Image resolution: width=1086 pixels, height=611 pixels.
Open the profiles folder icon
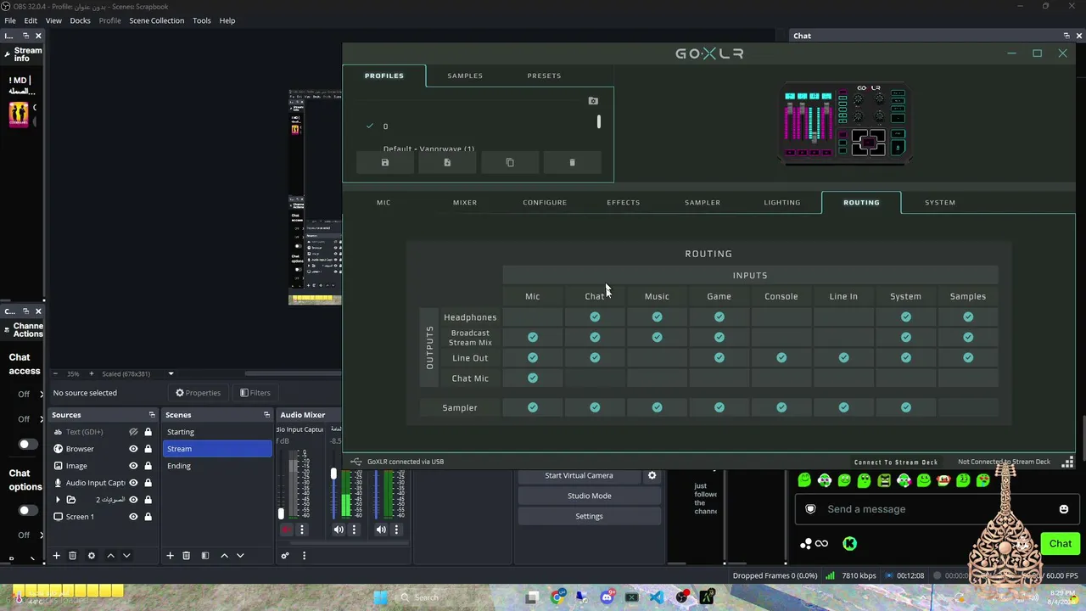click(x=593, y=101)
